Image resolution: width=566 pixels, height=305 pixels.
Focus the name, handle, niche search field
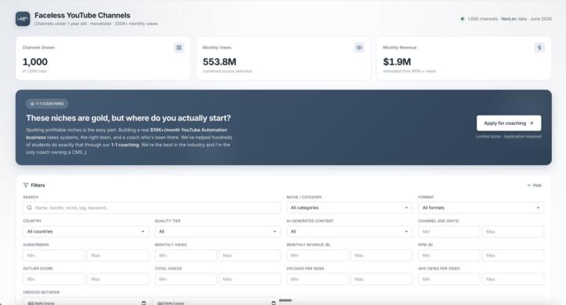click(x=152, y=208)
